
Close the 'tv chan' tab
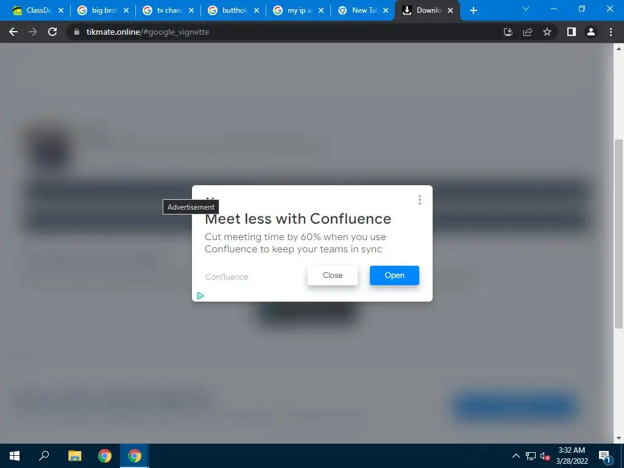pos(191,10)
